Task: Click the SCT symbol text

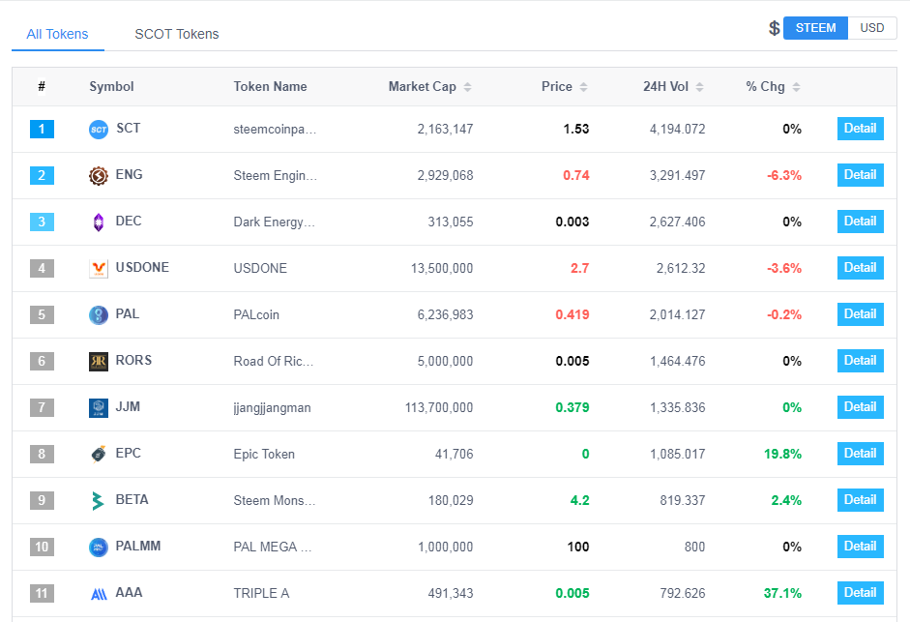Action: [x=129, y=129]
